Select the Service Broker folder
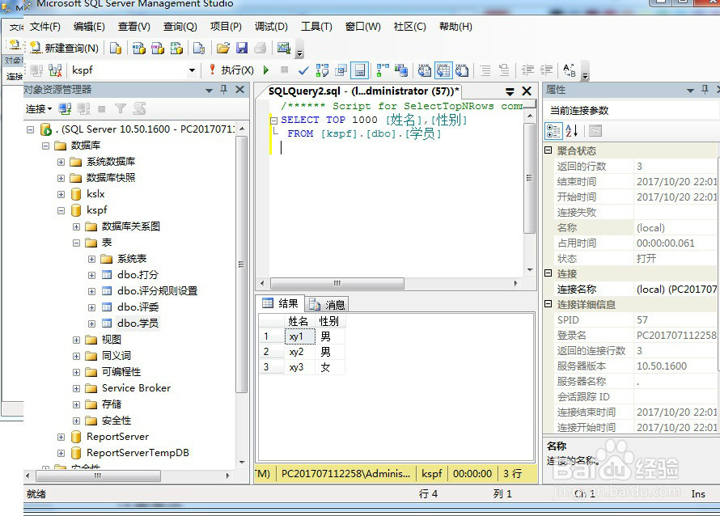The image size is (720, 516). [136, 388]
